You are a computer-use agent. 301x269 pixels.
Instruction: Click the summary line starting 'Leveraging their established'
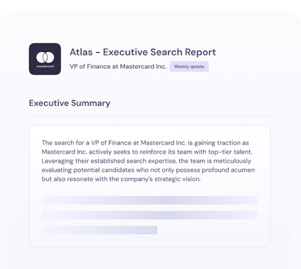pyautogui.click(x=146, y=161)
